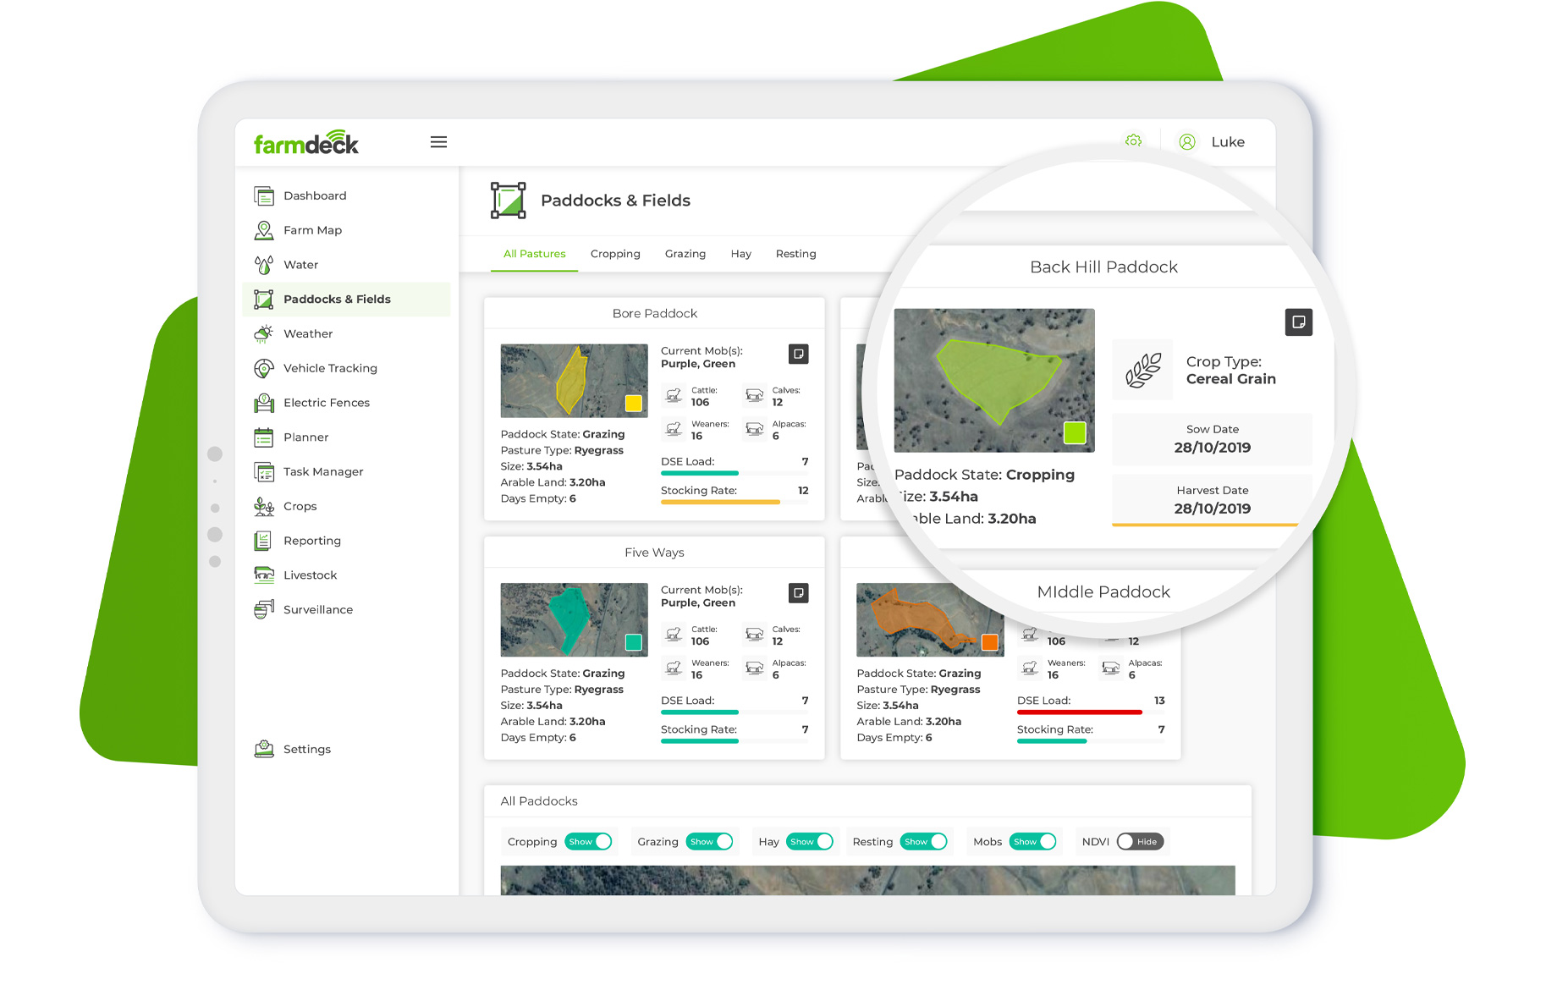Open the Livestock sidebar section
This screenshot has width=1557, height=990.
coord(310,575)
